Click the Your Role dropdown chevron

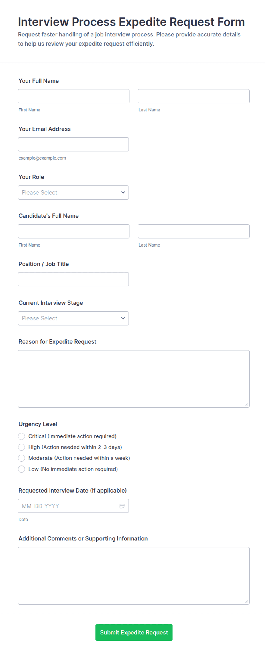click(x=123, y=192)
